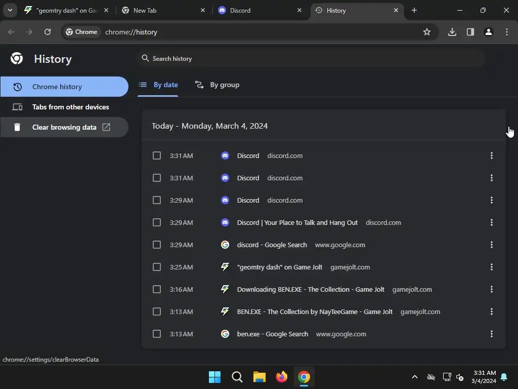Open actions menu for 3:29 AM Discord discord.com
518x389 pixels.
(x=492, y=200)
